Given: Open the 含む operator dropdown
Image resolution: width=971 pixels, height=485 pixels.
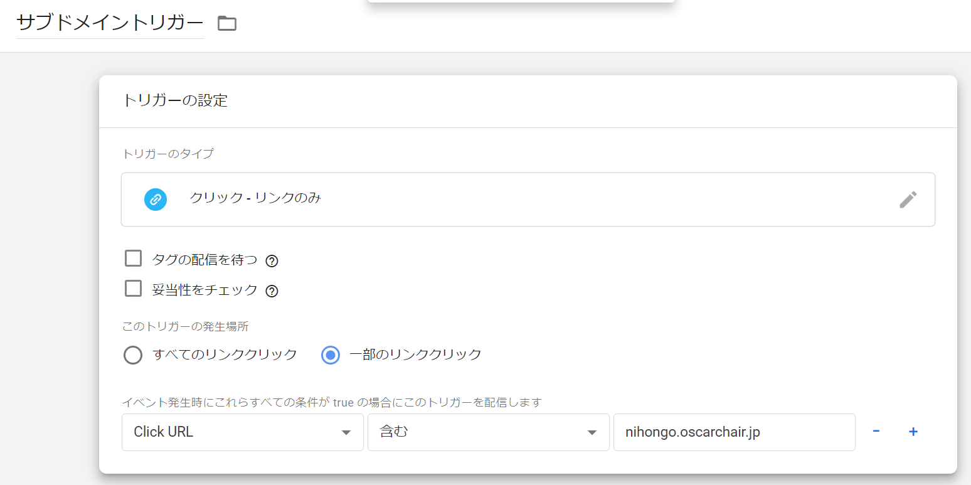Looking at the screenshot, I should point(488,432).
